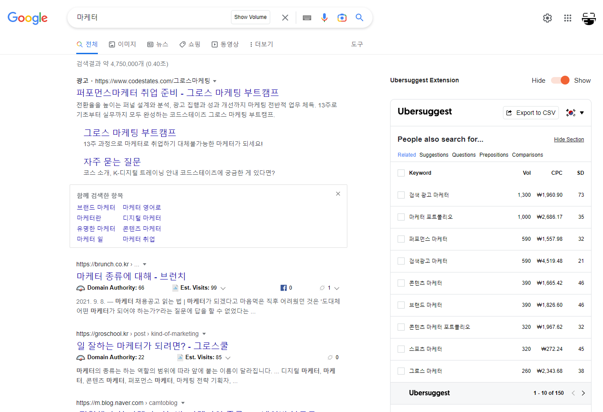
Task: Open 일 잘하는 마케터가 되려면? result
Action: click(153, 346)
